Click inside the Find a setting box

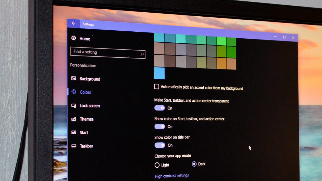(105, 52)
